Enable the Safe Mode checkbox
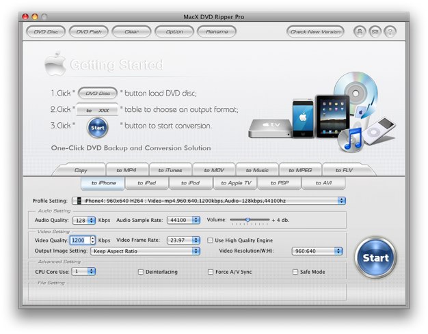428x334 pixels. pos(295,272)
